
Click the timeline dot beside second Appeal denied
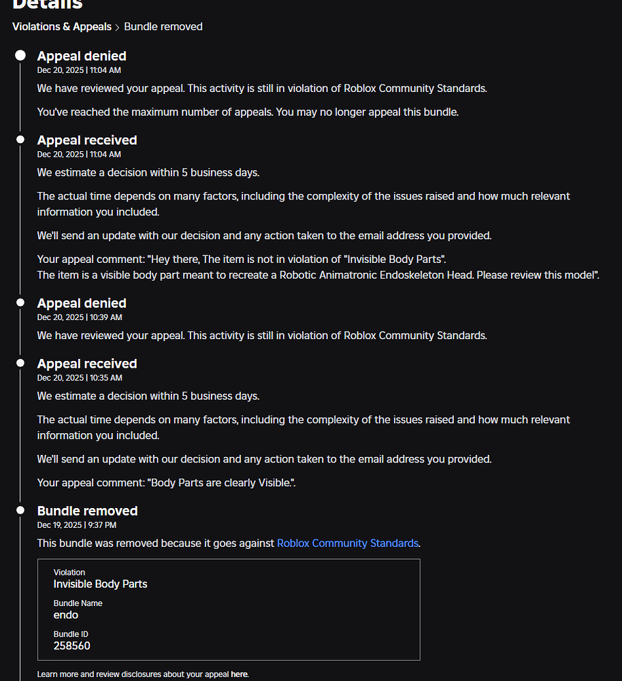click(20, 302)
